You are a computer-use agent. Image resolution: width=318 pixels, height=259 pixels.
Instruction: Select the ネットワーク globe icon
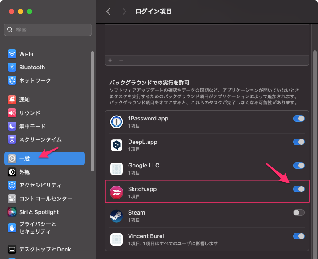pos(12,80)
